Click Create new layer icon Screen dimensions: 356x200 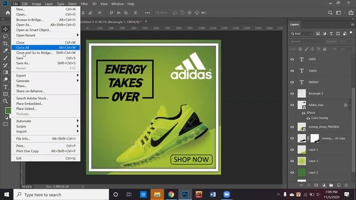pos(339,185)
